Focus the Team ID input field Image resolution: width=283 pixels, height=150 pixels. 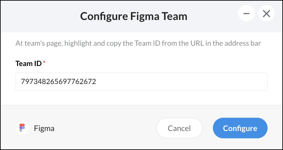point(141,82)
